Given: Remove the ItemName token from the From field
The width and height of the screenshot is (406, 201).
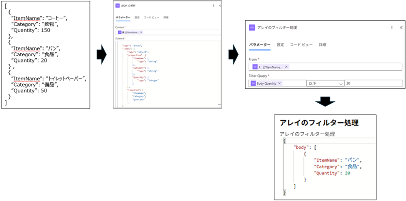Looking at the screenshot, I should pos(286,67).
